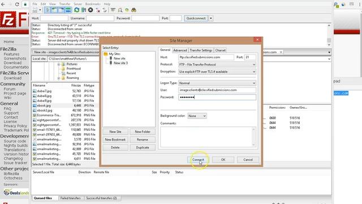Viewport: 362px width, 204px height.
Task: Close the classifiedsubmissions.com connection tab
Action: click(281, 52)
